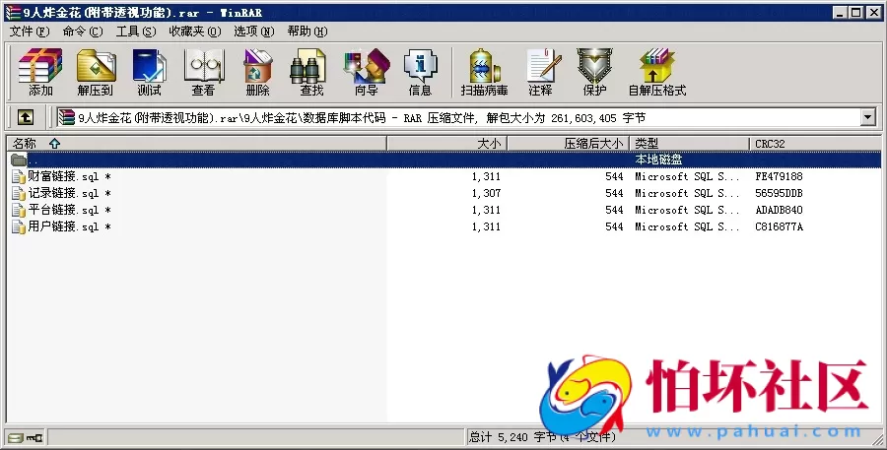Screen dimensions: 887x450
Task: Click the up-one-level folder button
Action: pos(26,117)
